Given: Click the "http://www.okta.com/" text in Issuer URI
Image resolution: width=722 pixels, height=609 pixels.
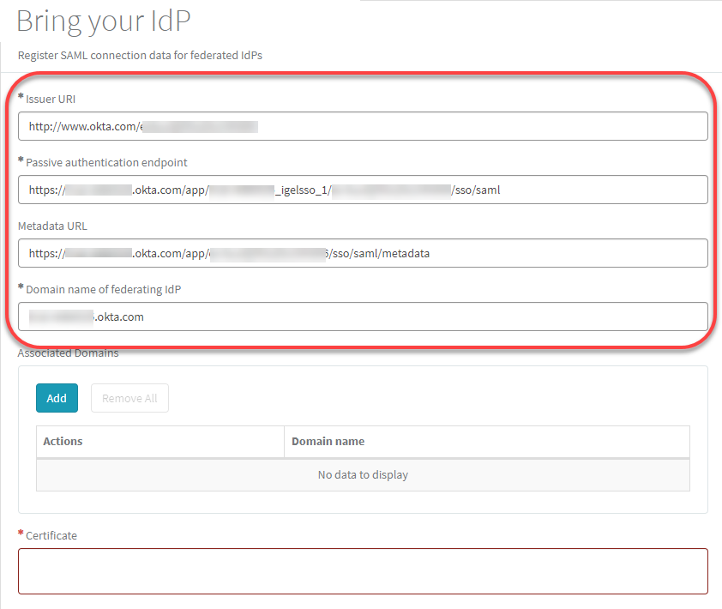Looking at the screenshot, I should [x=83, y=126].
